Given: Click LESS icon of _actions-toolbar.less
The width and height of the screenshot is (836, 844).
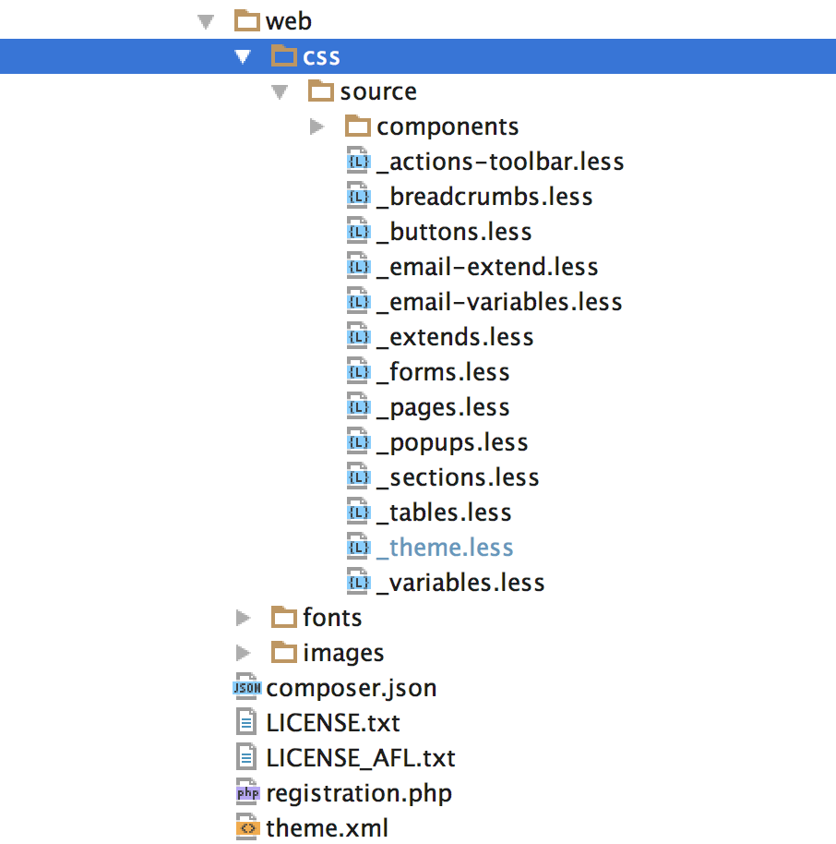Looking at the screenshot, I should pyautogui.click(x=358, y=161).
